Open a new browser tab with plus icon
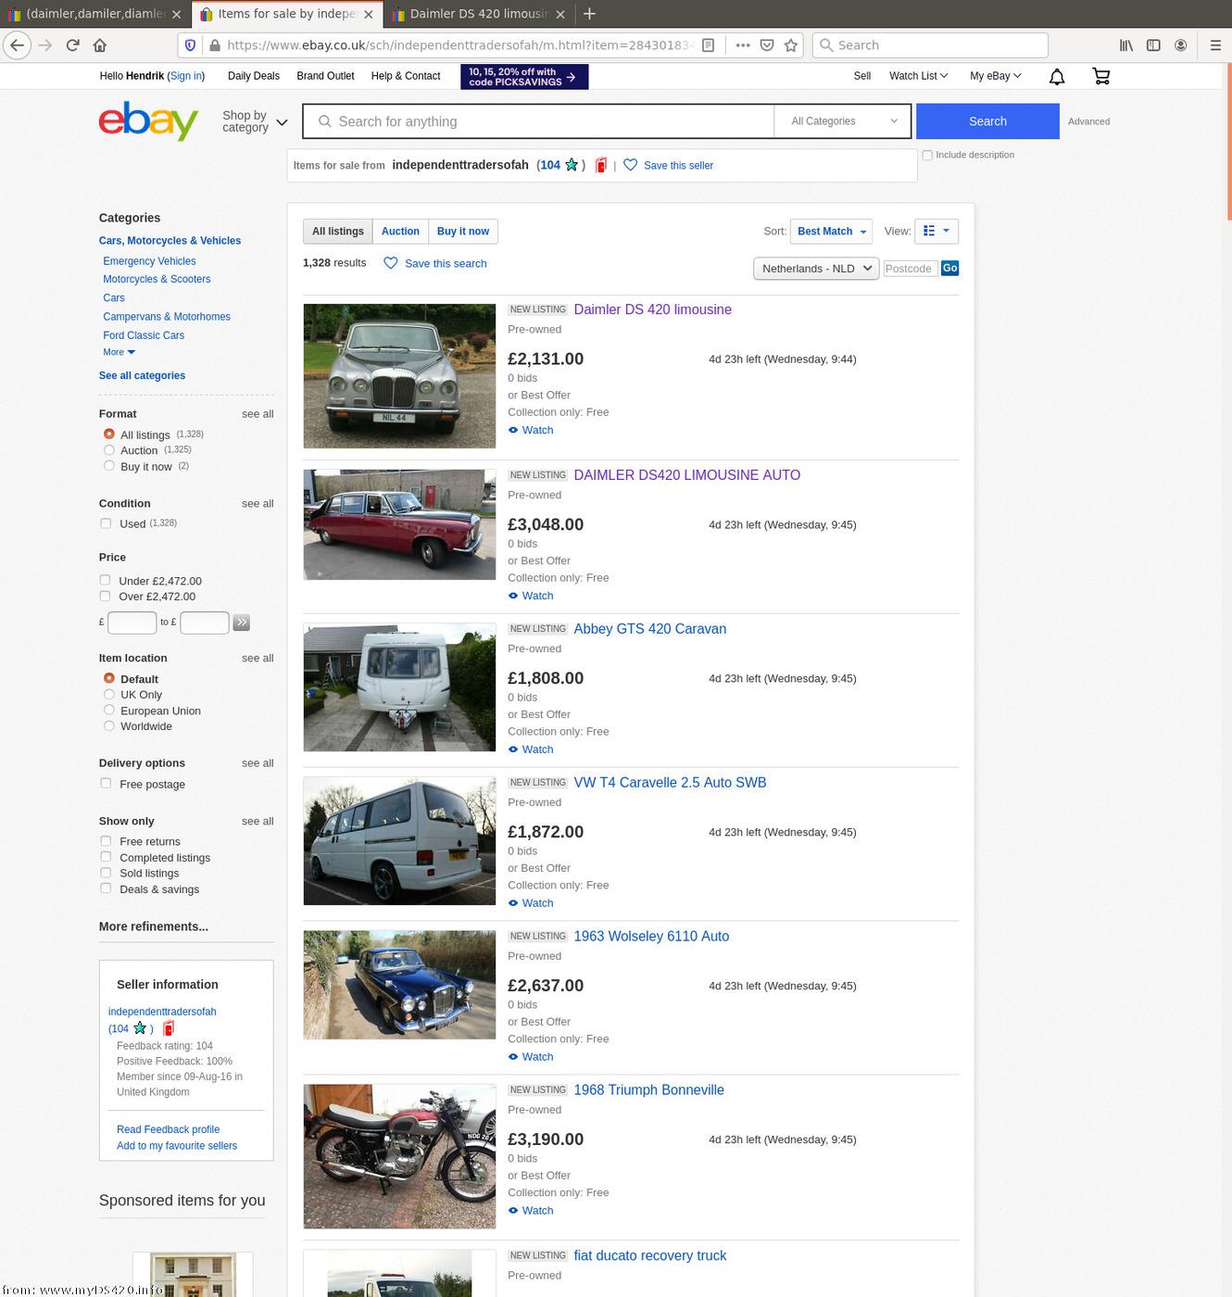The height and width of the screenshot is (1297, 1232). (x=589, y=14)
